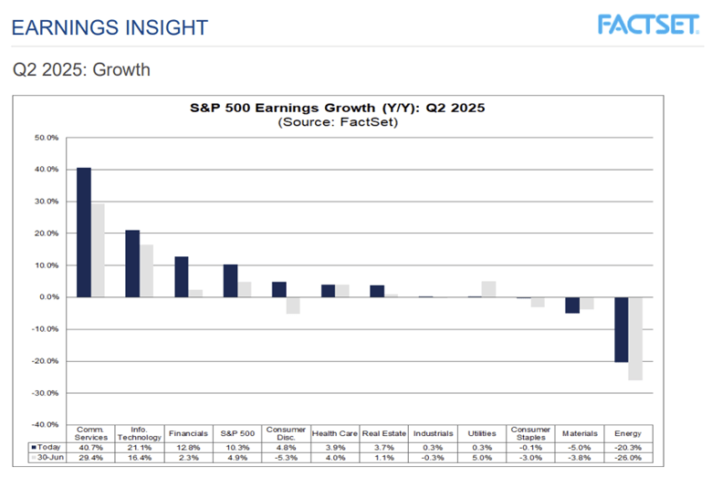Select the 4.8% Consumer Disc. cell
This screenshot has height=477, width=712.
pyautogui.click(x=286, y=448)
